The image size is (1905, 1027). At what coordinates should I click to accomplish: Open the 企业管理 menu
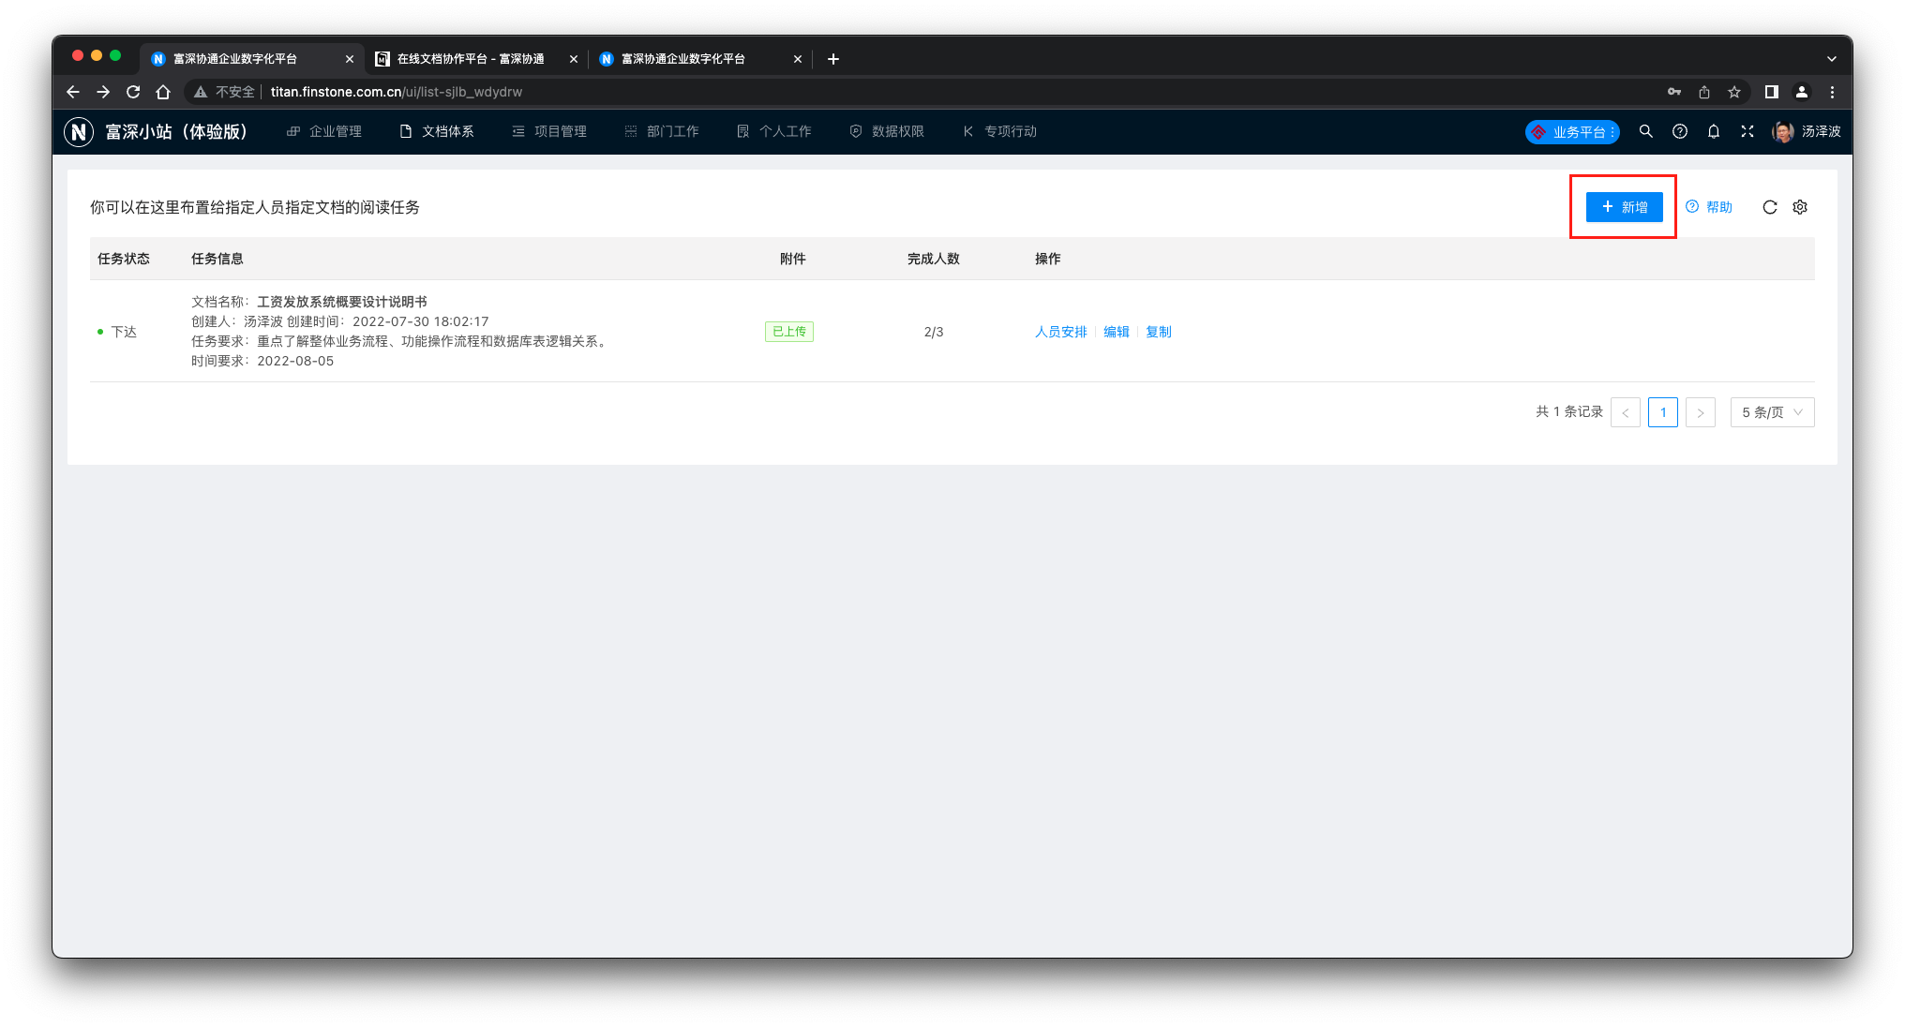pyautogui.click(x=324, y=131)
